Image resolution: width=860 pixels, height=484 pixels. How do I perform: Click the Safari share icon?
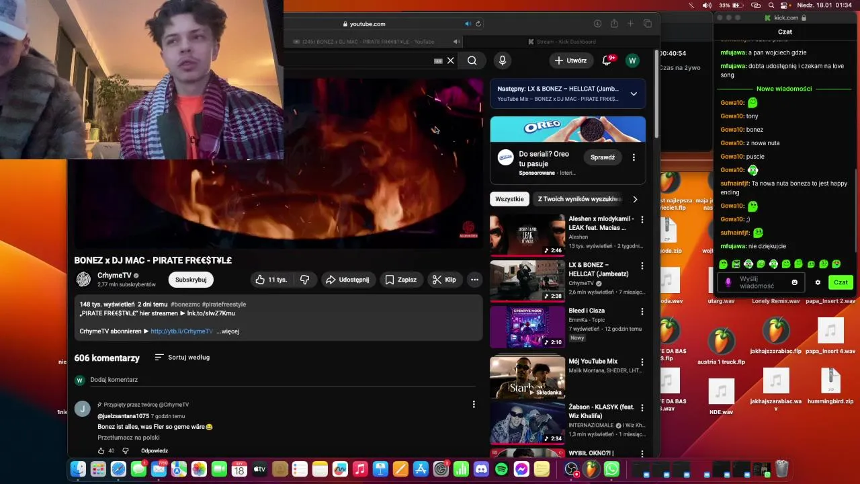pos(614,24)
